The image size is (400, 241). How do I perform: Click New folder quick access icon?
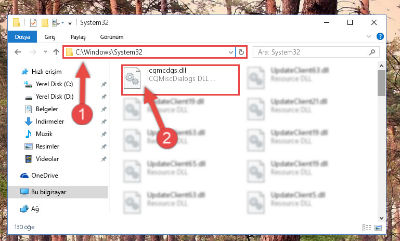click(x=45, y=23)
